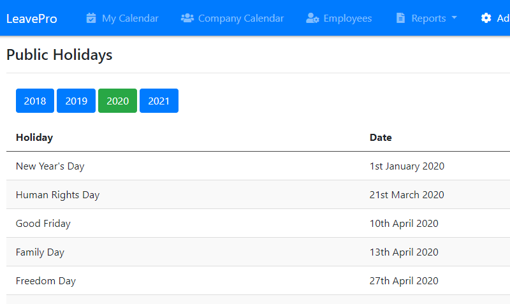Expand the Reports dropdown arrow

455,18
